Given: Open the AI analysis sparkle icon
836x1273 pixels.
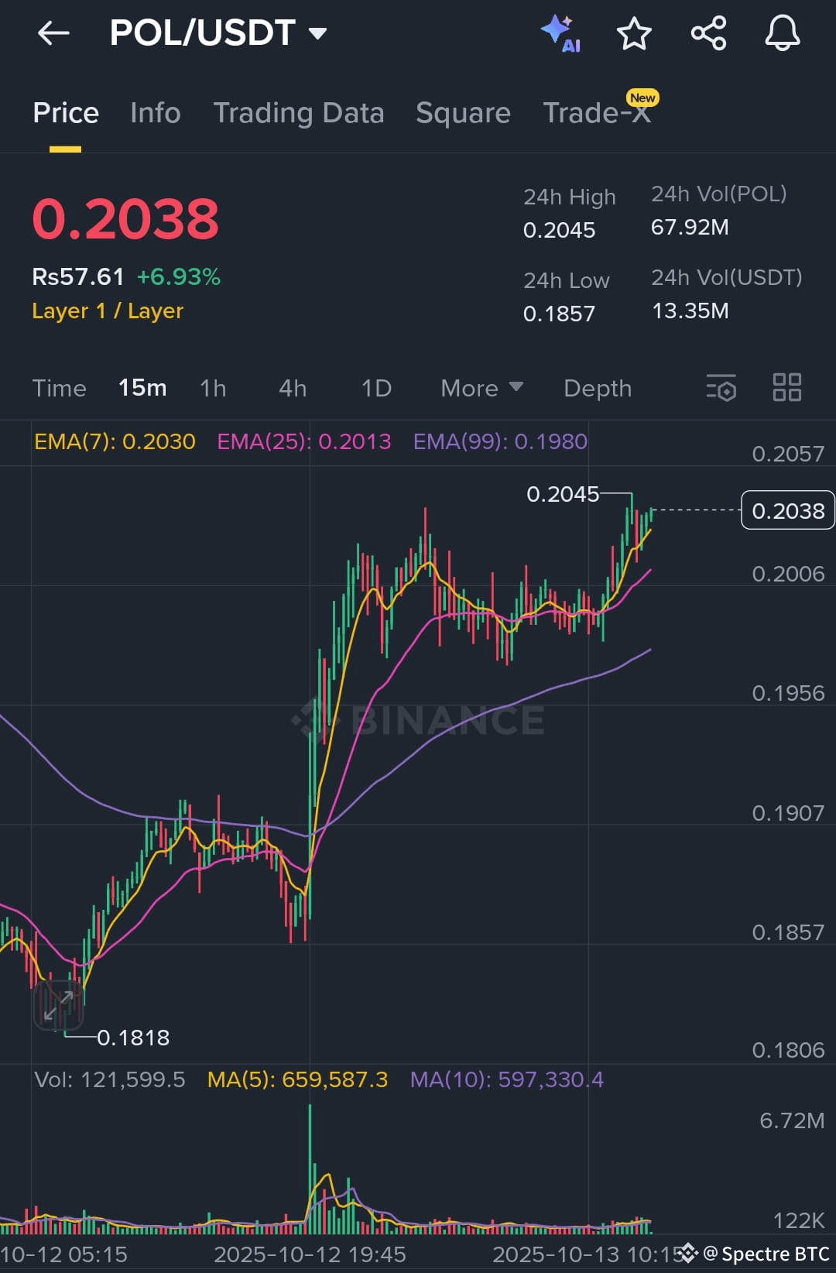Looking at the screenshot, I should pyautogui.click(x=560, y=33).
